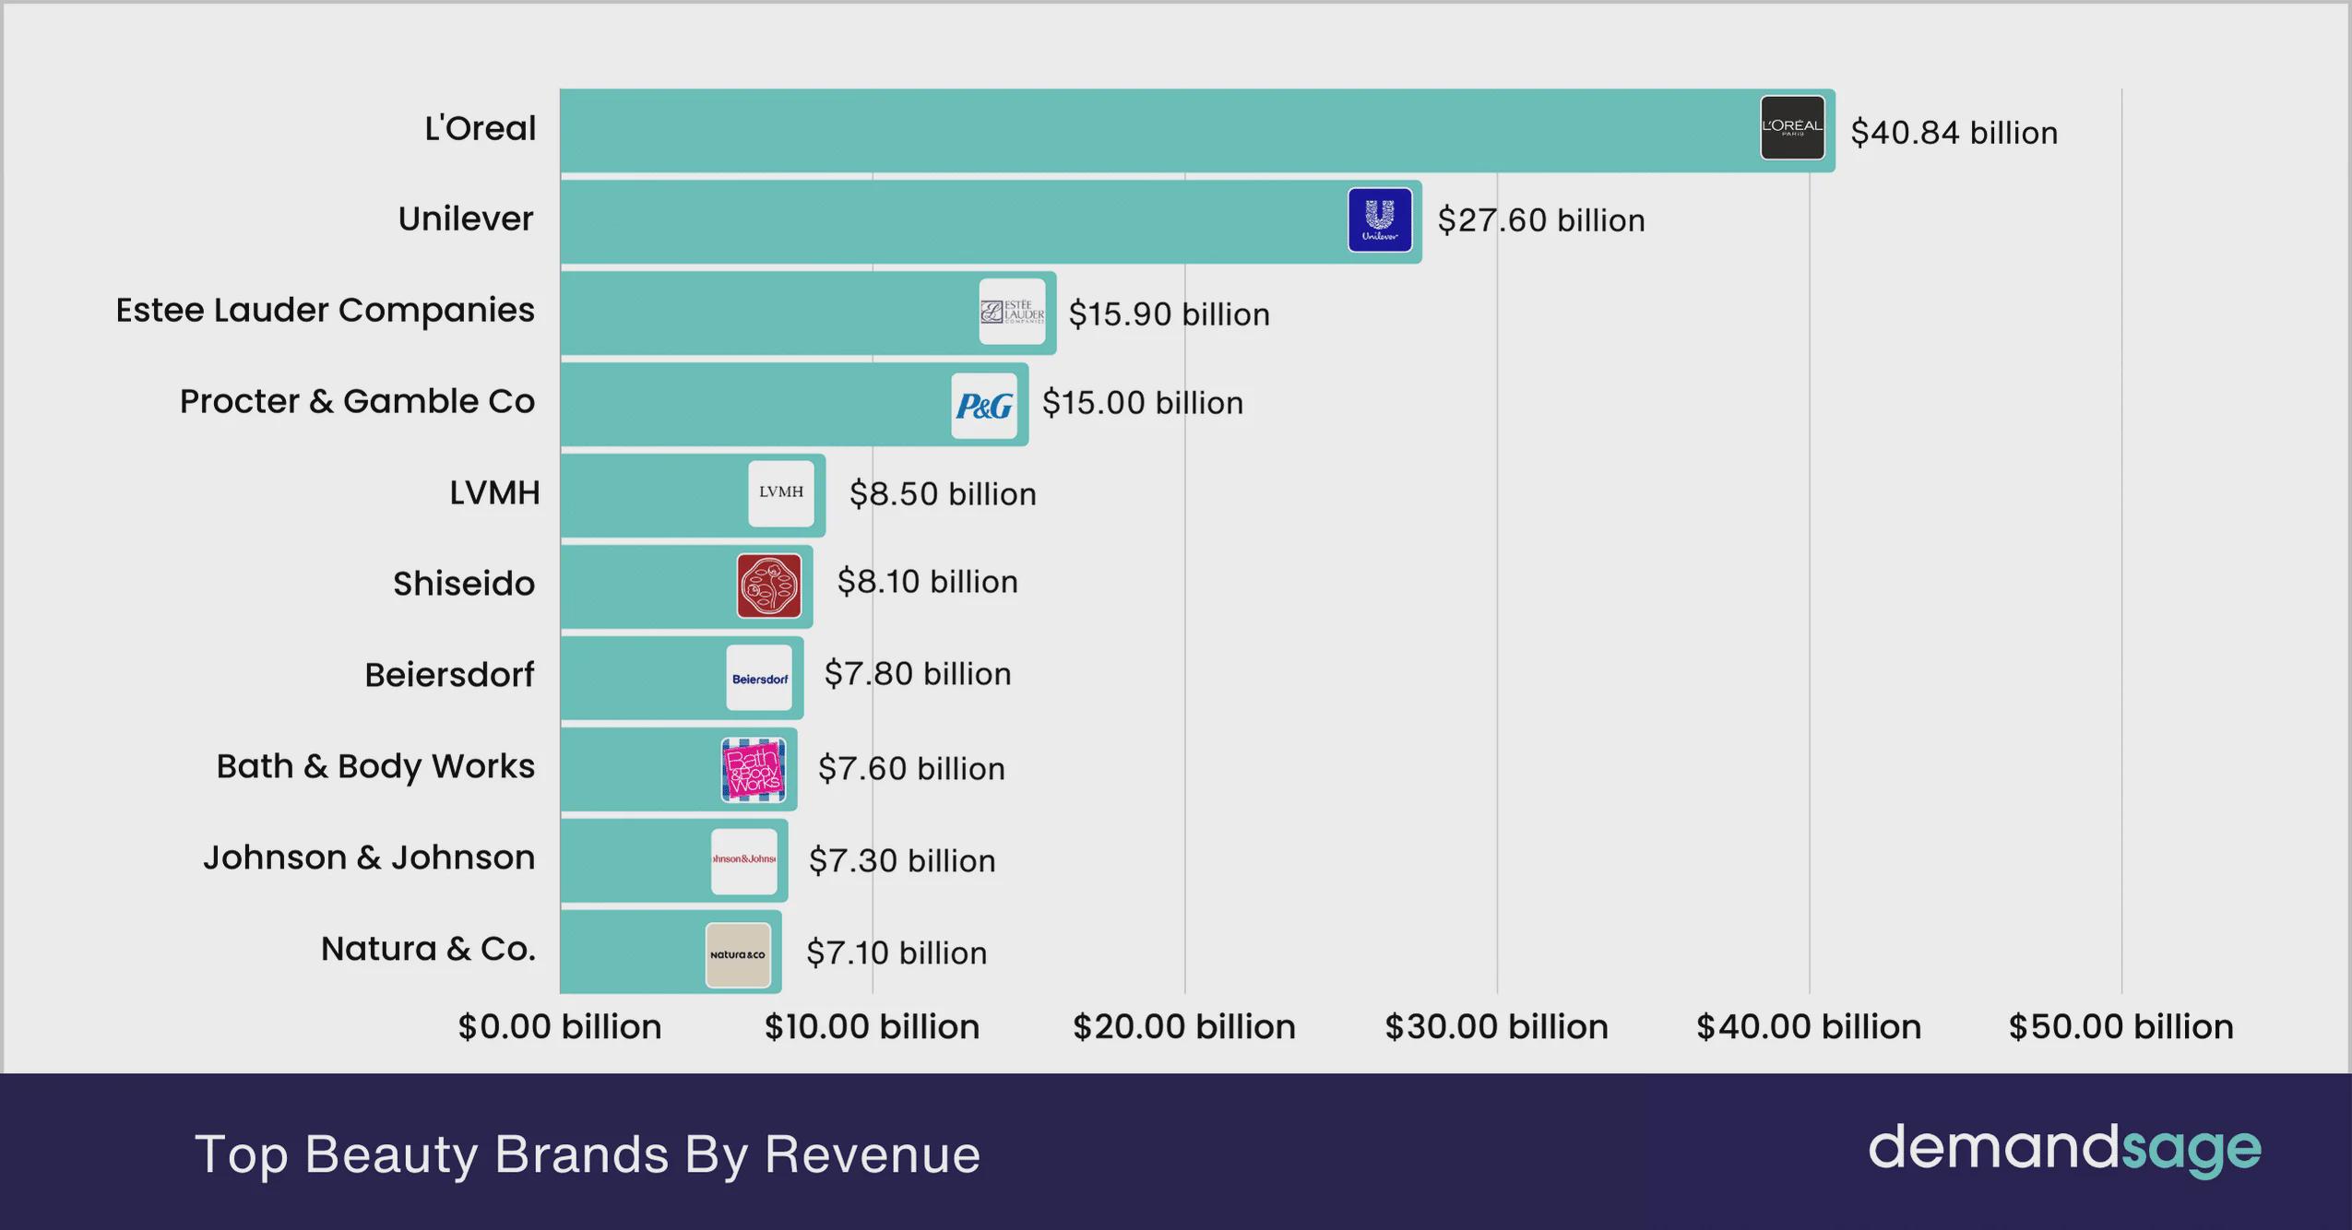Screen dimensions: 2352x1230
Task: Click the $15.00 billion value
Action: [x=1143, y=403]
